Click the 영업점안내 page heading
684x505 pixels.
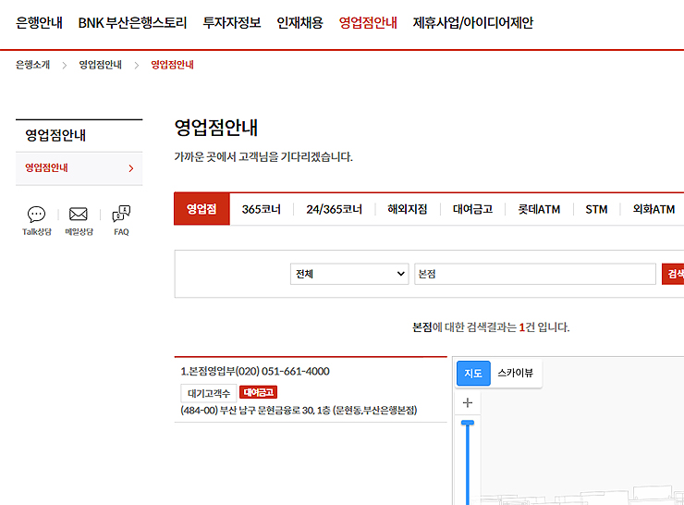(216, 128)
